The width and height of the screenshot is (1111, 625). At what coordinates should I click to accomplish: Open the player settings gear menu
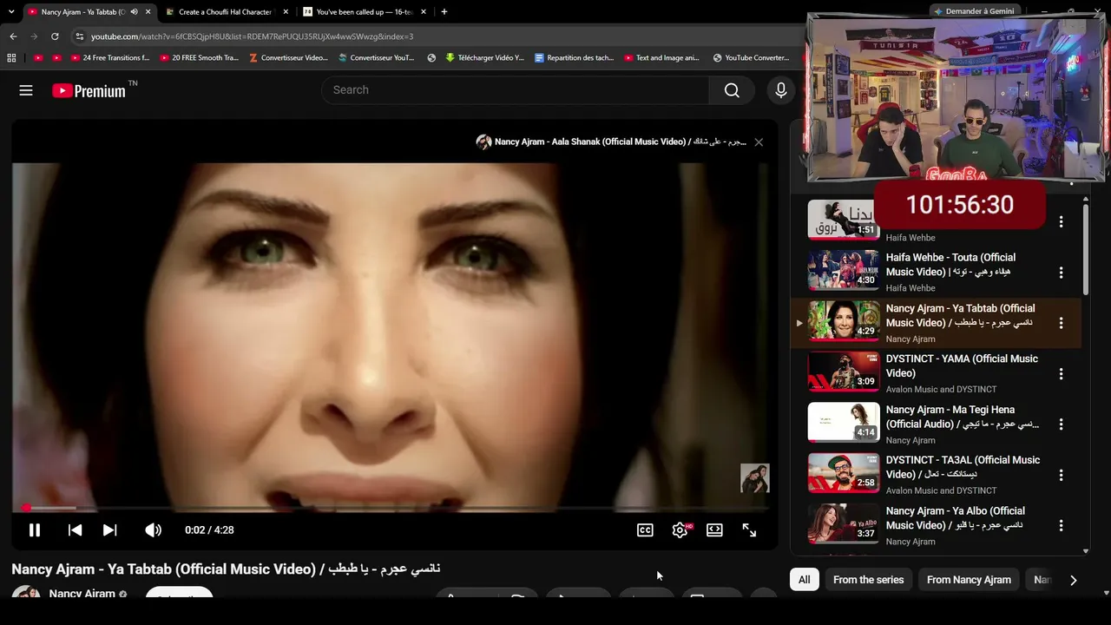(x=680, y=530)
